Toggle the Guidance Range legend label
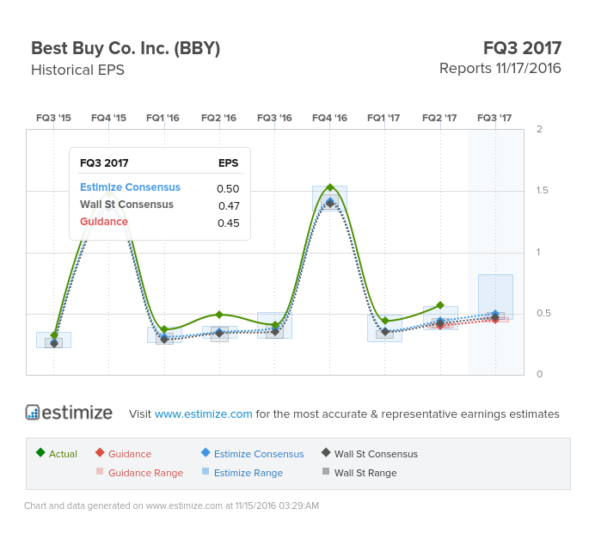This screenshot has width=589, height=533. (x=146, y=473)
